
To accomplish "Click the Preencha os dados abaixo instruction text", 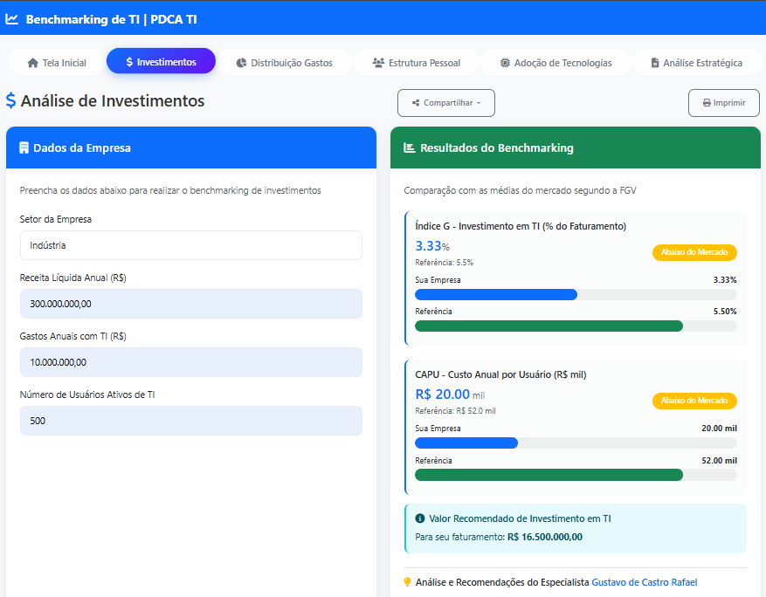I will [170, 190].
